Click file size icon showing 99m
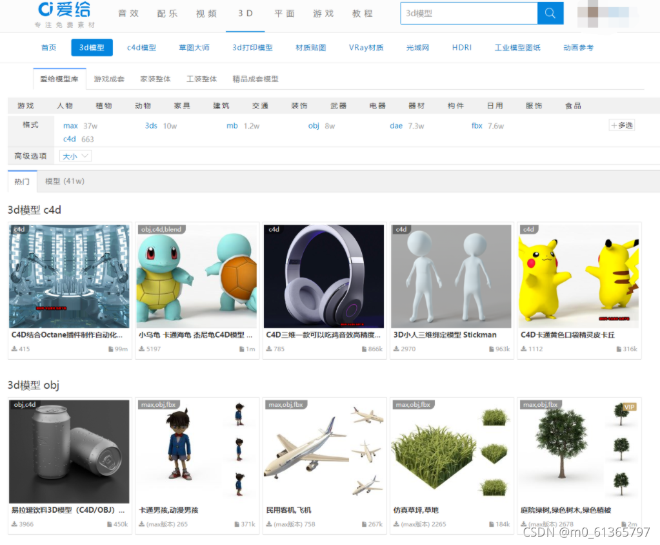Viewport: 660px width, 545px height. click(111, 349)
